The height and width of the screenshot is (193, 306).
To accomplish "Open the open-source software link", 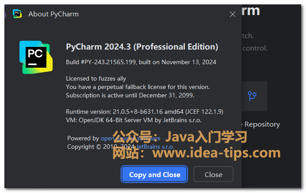I will [x=130, y=138].
